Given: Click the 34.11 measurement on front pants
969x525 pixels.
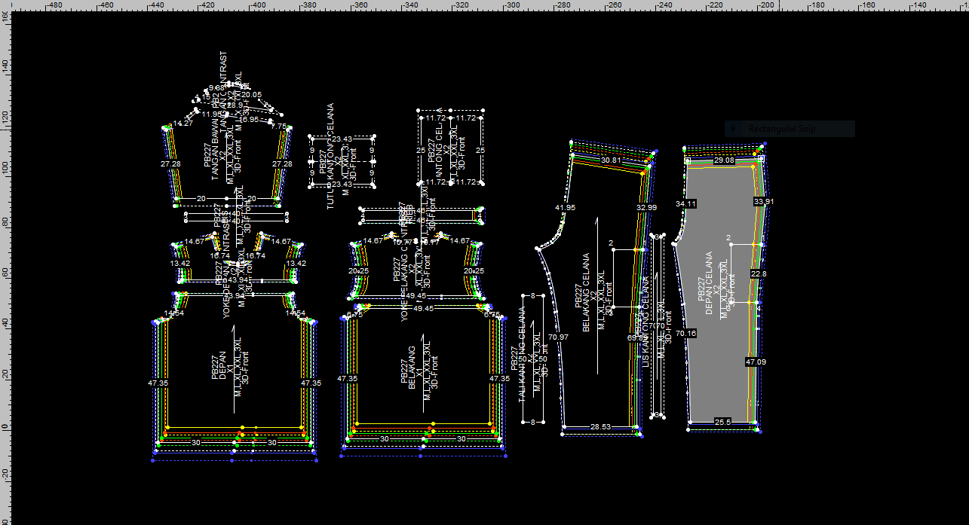Looking at the screenshot, I should [685, 203].
